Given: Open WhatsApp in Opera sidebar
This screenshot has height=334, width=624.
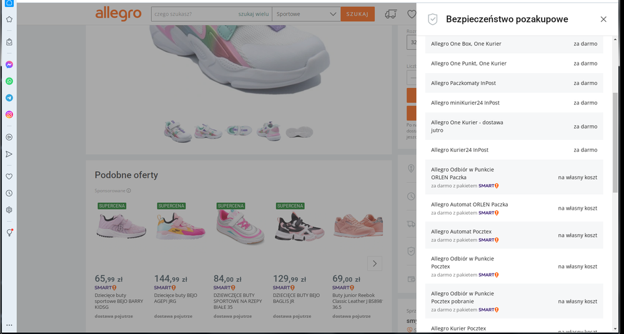Looking at the screenshot, I should (9, 81).
